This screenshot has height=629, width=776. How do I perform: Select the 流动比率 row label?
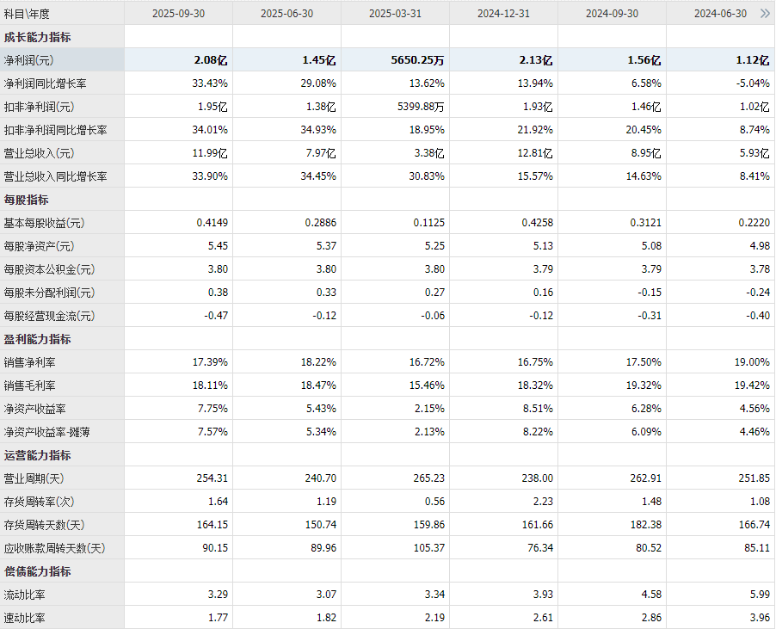coord(27,595)
